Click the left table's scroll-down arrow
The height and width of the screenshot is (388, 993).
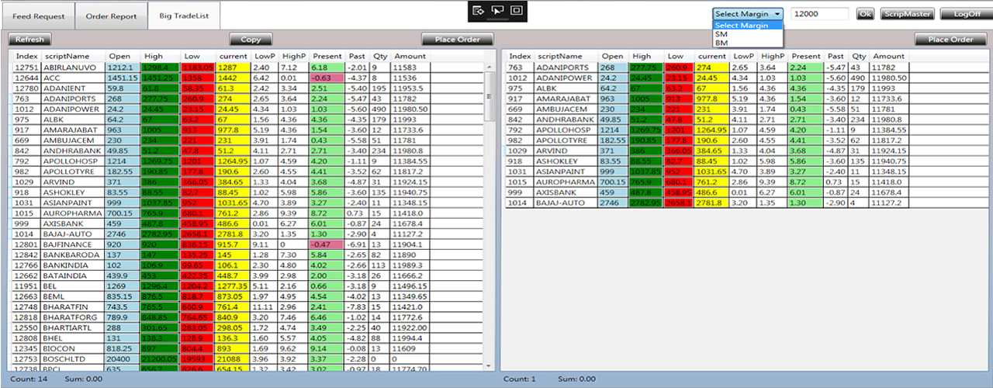pyautogui.click(x=489, y=364)
